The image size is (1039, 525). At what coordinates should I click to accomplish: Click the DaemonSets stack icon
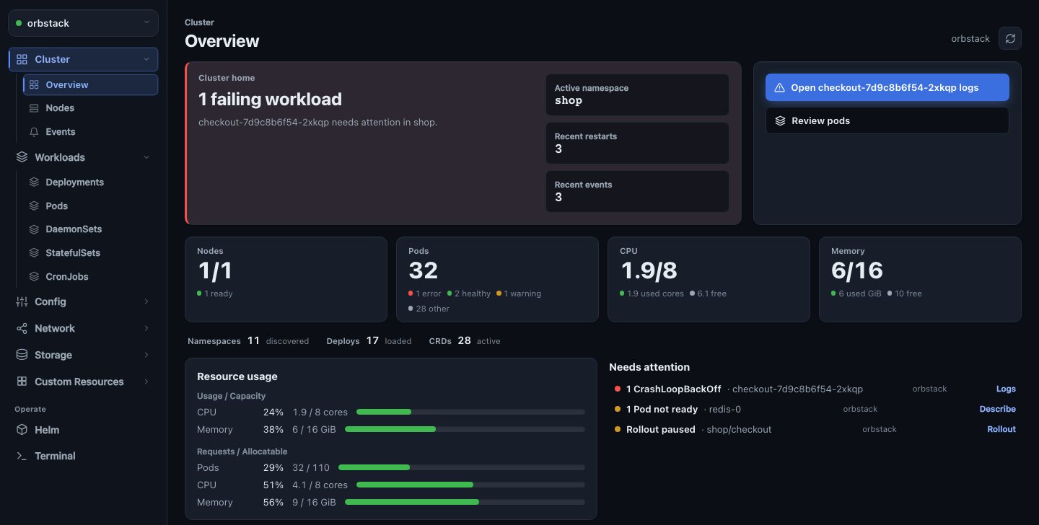click(34, 229)
